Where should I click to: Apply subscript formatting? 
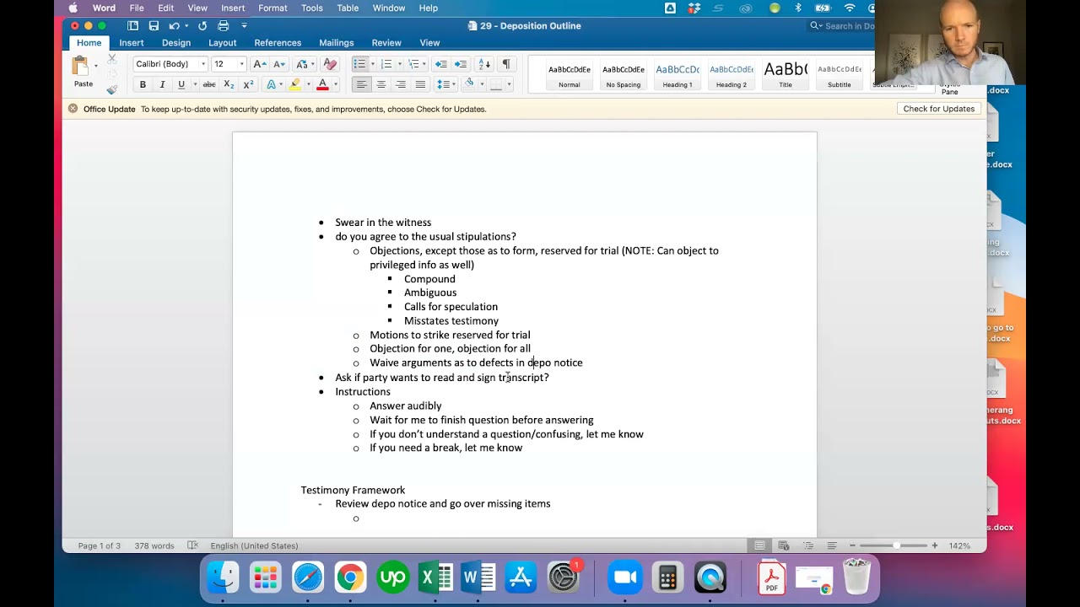point(229,84)
